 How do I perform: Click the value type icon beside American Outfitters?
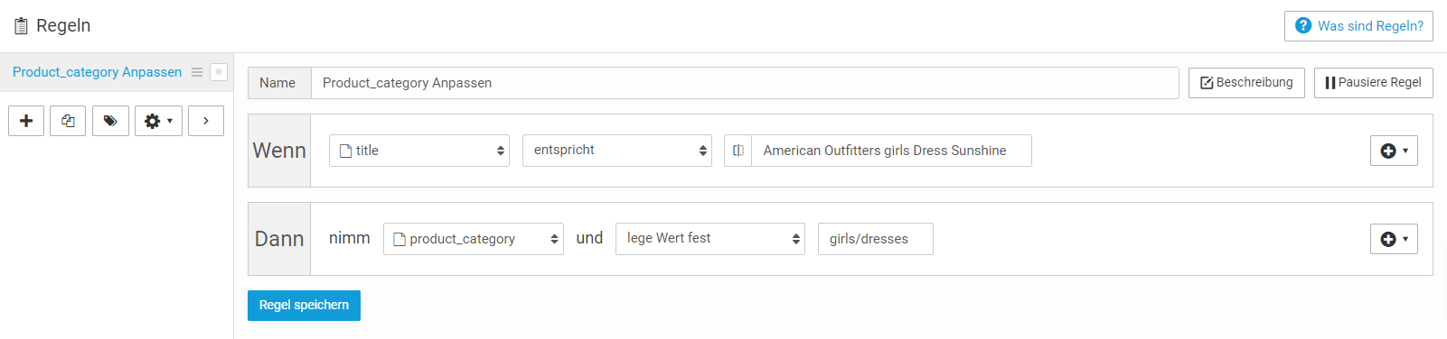738,151
